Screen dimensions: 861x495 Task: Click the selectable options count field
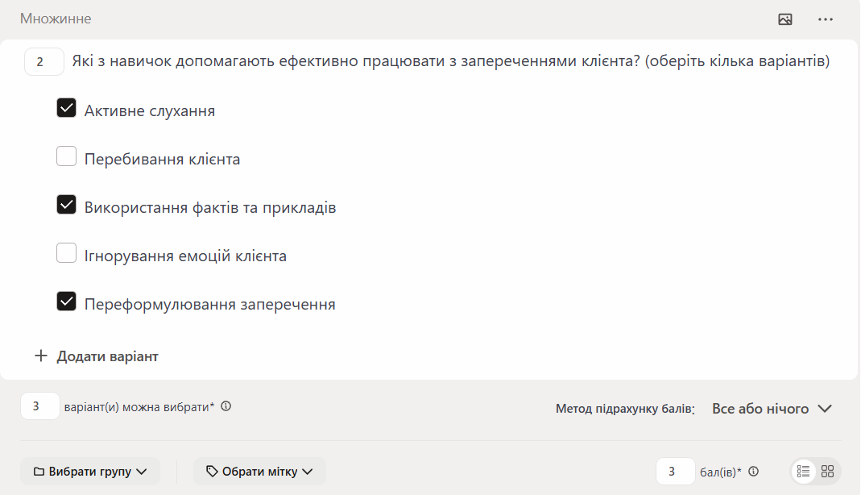39,406
